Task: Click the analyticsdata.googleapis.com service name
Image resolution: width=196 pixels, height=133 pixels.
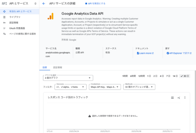Action: pyautogui.click(x=58, y=55)
